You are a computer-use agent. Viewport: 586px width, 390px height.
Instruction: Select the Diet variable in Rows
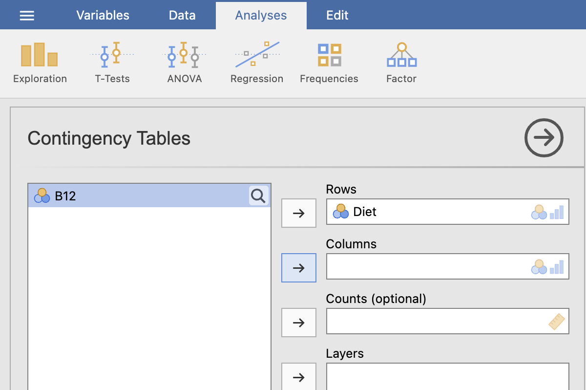[364, 212]
